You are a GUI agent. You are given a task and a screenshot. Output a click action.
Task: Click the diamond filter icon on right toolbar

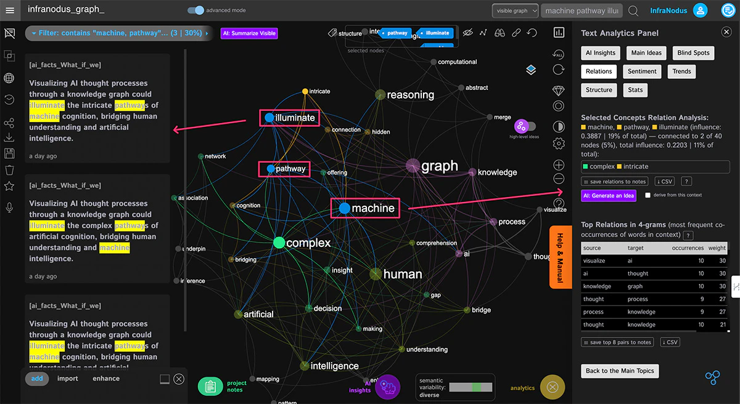(558, 90)
